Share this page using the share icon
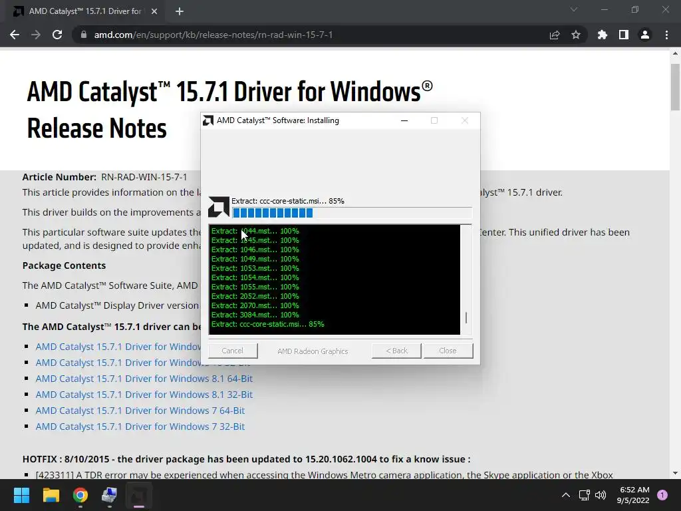 [x=555, y=35]
